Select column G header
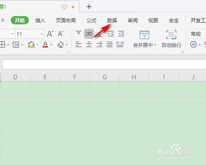The image size is (206, 165). point(105,77)
